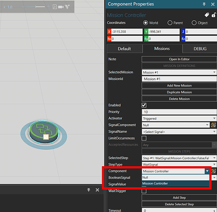This screenshot has width=217, height=212.
Task: Click the unlock padlock icon in properties header
Action: (214, 15)
